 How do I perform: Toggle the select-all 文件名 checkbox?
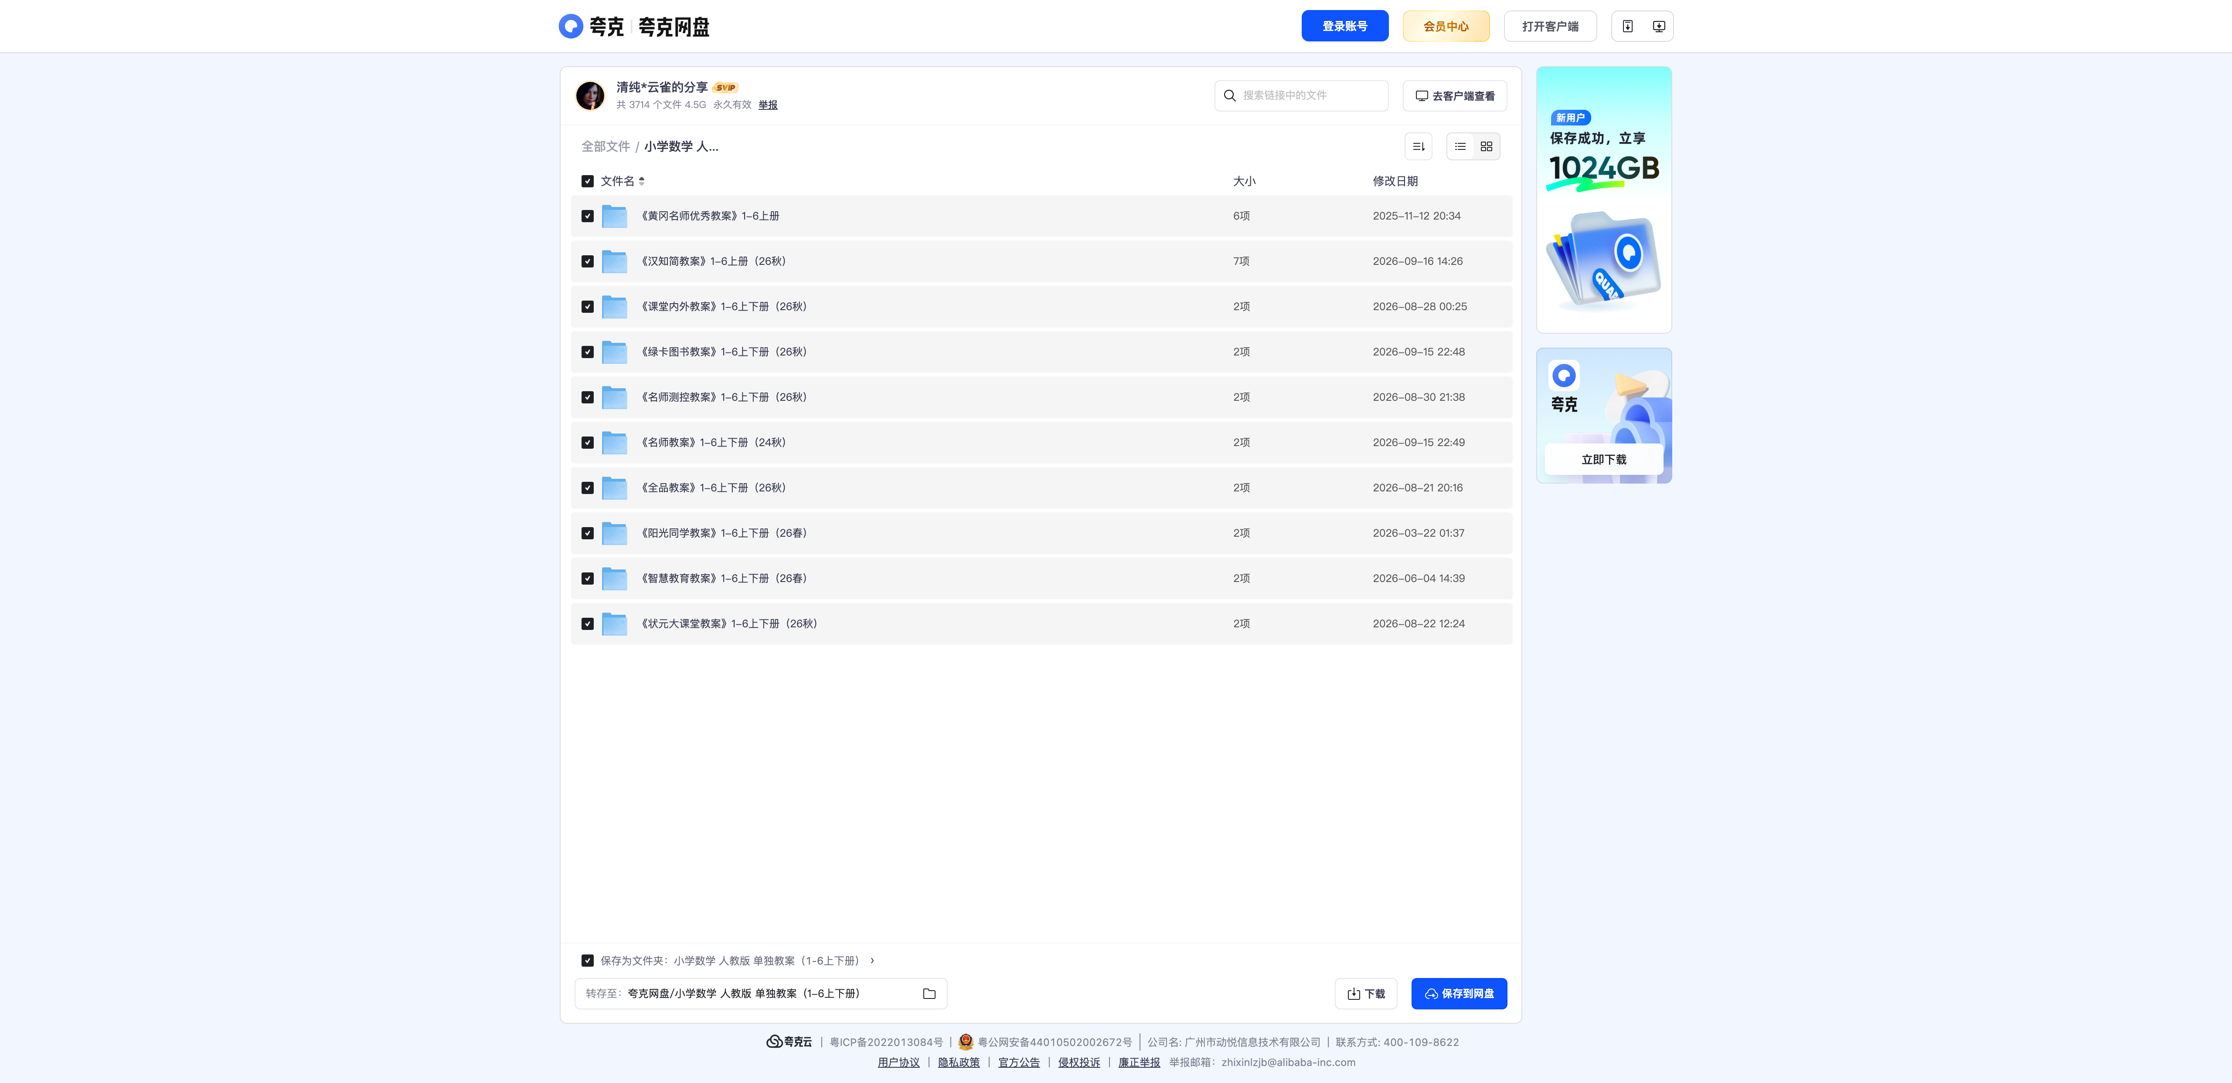[x=588, y=181]
